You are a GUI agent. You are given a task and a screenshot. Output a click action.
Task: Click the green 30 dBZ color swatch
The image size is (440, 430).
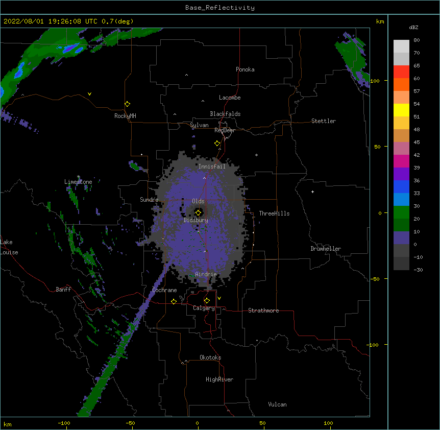point(401,212)
